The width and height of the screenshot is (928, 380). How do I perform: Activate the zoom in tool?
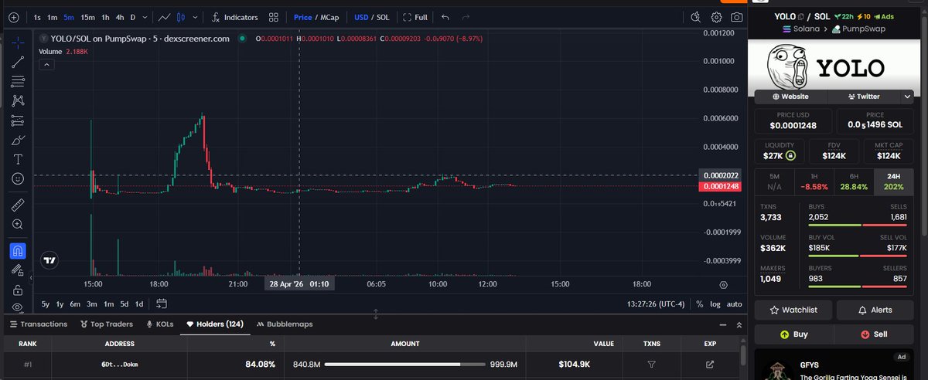click(17, 225)
